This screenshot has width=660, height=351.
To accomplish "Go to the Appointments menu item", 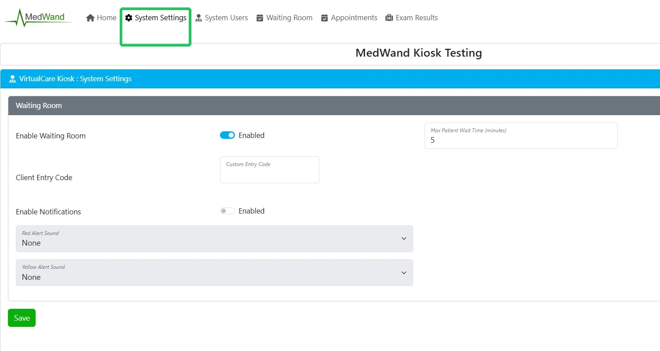I will pyautogui.click(x=354, y=18).
